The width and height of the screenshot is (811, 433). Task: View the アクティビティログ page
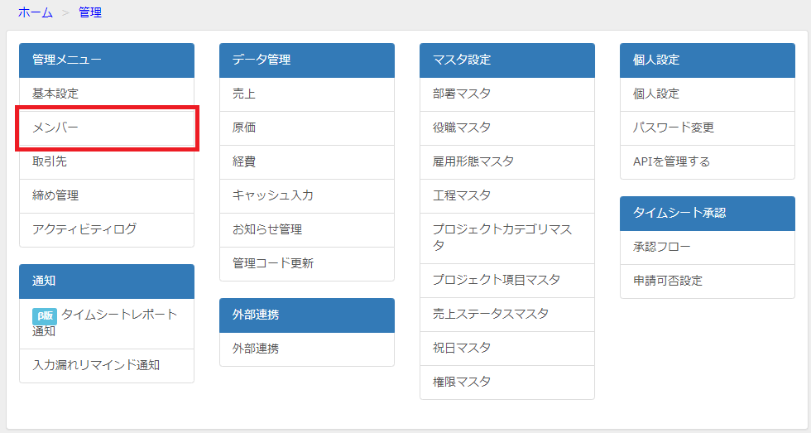click(x=107, y=229)
